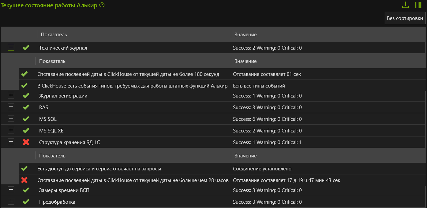Collapse the Технический журнал group
Screen dimensions: 427x208
[11, 48]
